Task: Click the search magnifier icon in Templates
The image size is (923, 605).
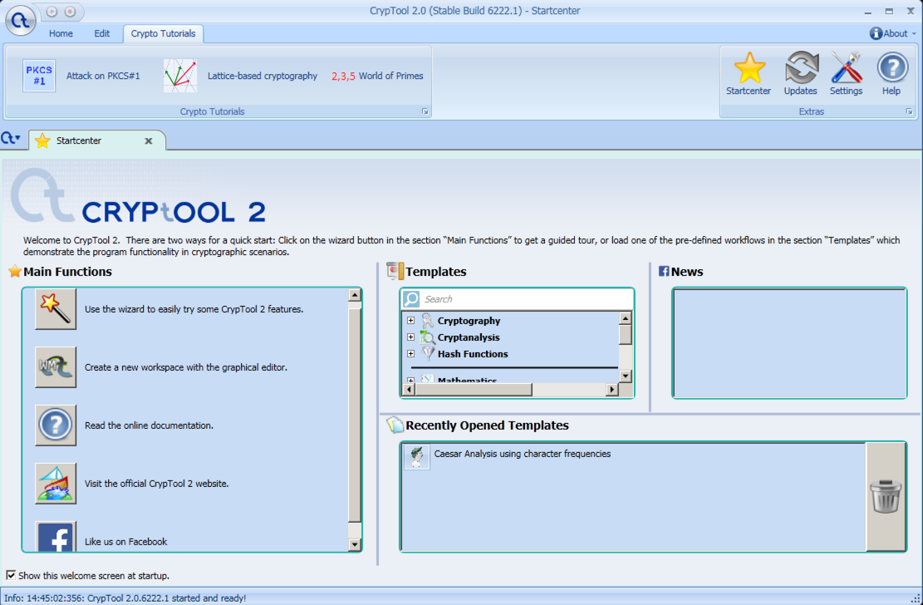Action: click(x=411, y=299)
